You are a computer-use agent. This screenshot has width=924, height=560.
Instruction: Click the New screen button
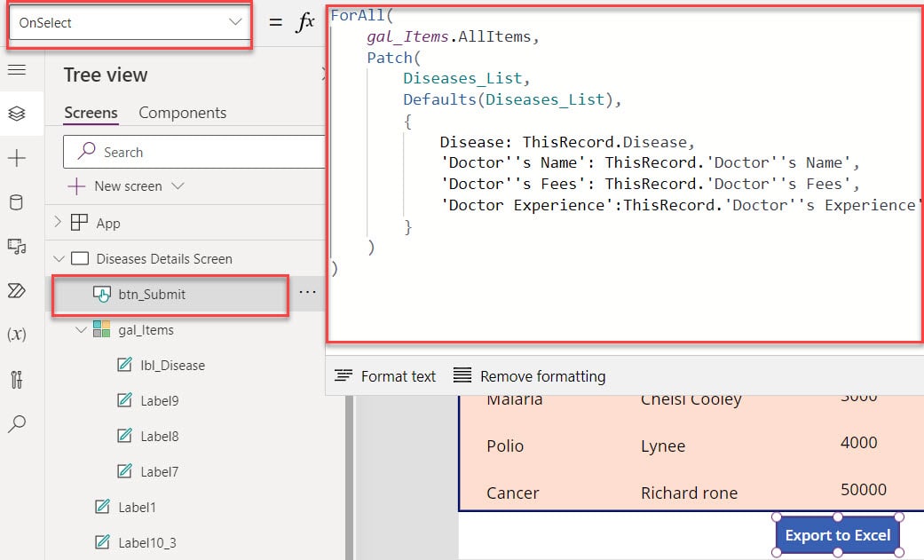pos(126,186)
